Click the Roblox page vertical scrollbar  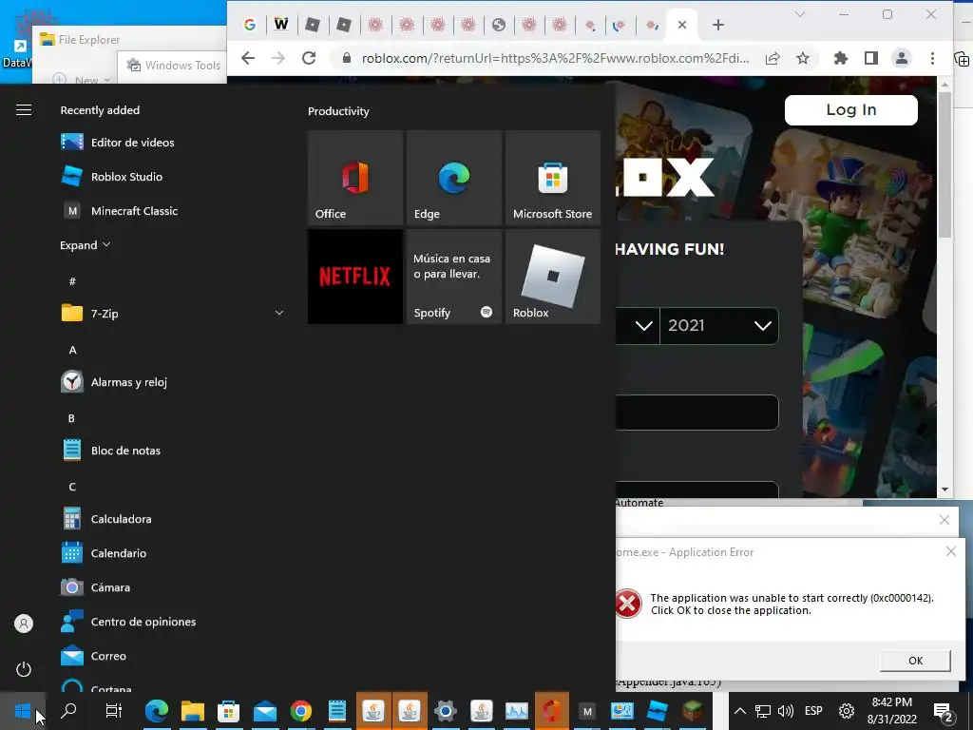click(944, 164)
